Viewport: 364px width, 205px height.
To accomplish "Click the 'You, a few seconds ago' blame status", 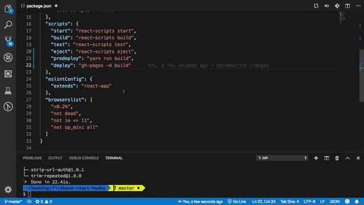I will click(200, 202).
